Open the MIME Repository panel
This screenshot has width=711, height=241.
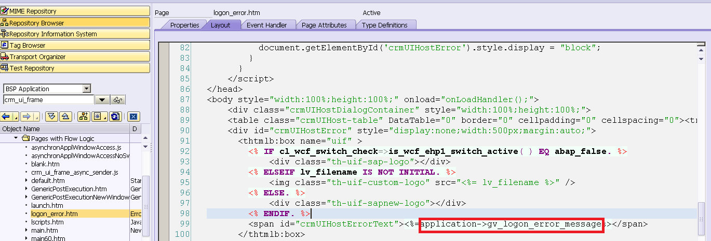pyautogui.click(x=75, y=11)
